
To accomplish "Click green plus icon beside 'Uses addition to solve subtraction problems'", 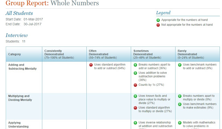I will pos(135,73).
